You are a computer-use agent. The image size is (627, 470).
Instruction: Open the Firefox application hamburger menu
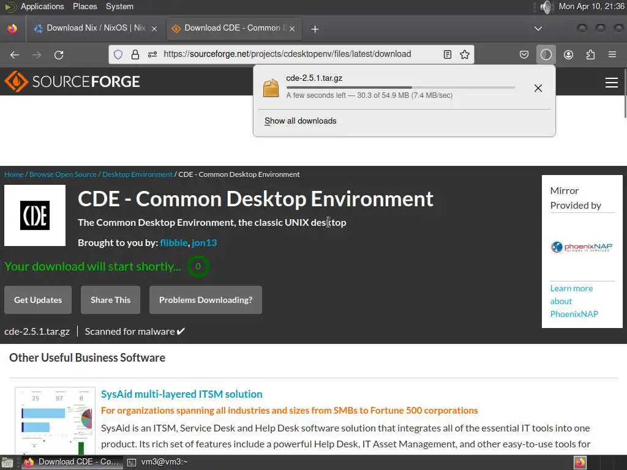tap(612, 54)
